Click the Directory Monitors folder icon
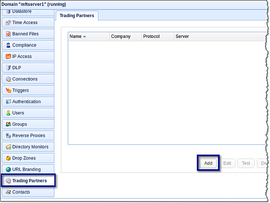 pos(8,147)
